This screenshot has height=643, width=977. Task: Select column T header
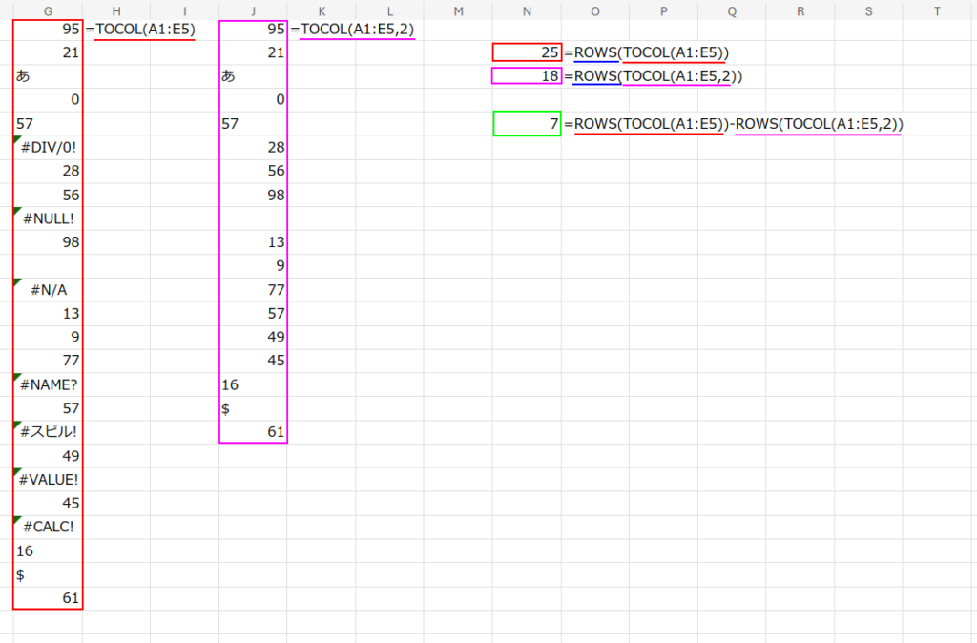pos(937,10)
